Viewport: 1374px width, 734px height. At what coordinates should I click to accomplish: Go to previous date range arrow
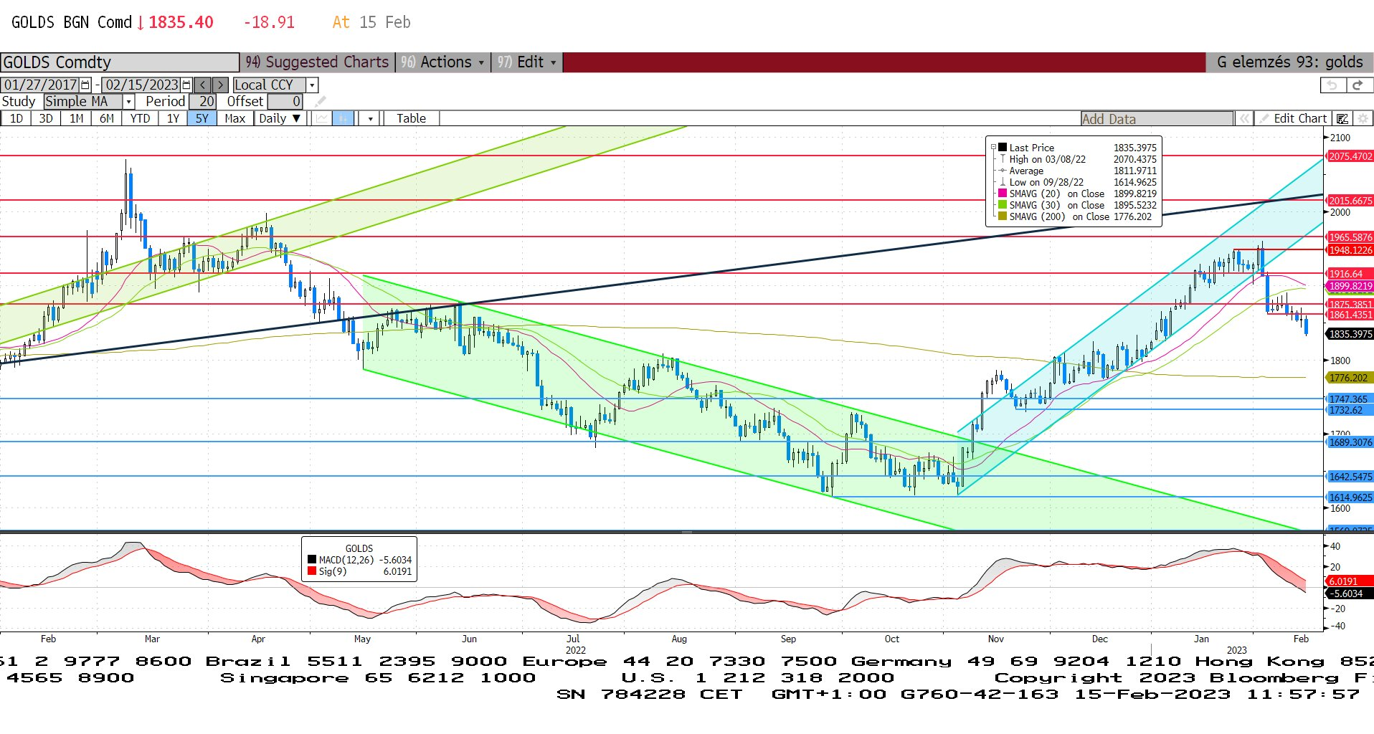point(203,85)
